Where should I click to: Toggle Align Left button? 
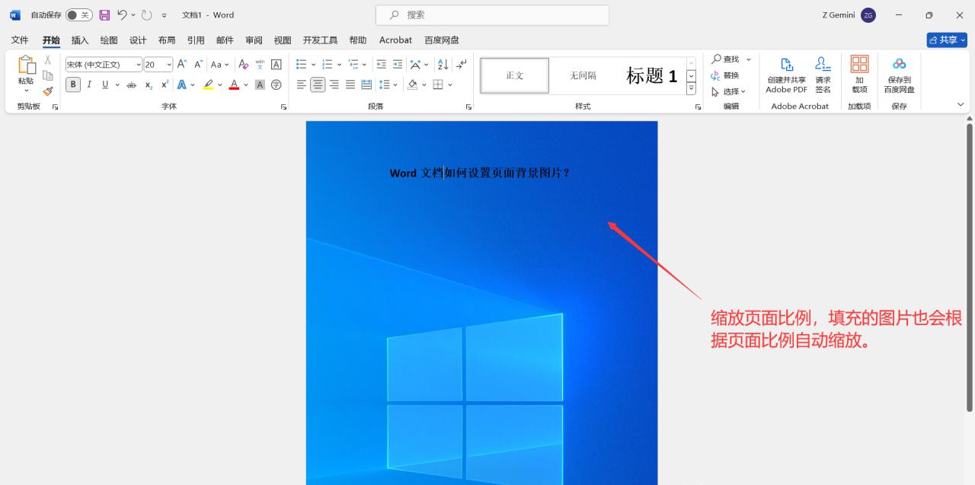point(302,85)
